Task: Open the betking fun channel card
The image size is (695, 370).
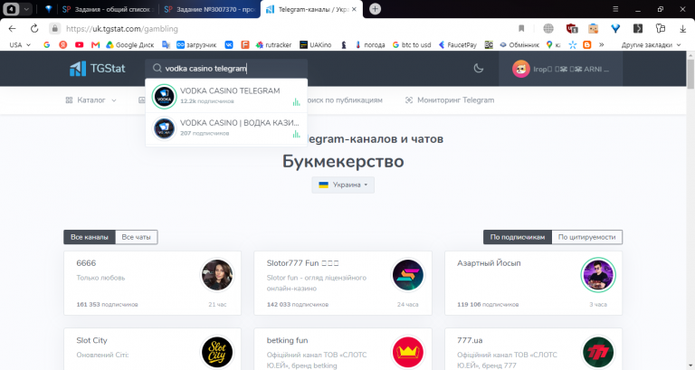Action: click(343, 349)
